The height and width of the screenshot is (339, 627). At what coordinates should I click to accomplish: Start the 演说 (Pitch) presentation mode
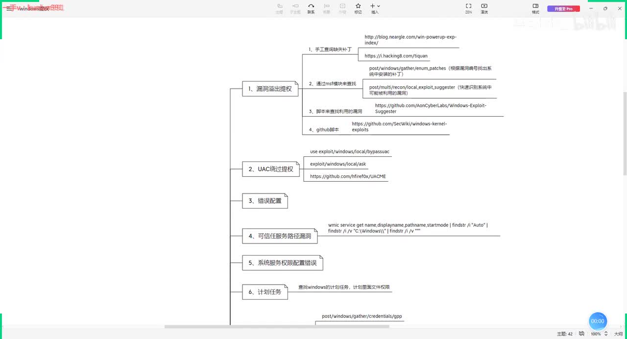pyautogui.click(x=484, y=8)
